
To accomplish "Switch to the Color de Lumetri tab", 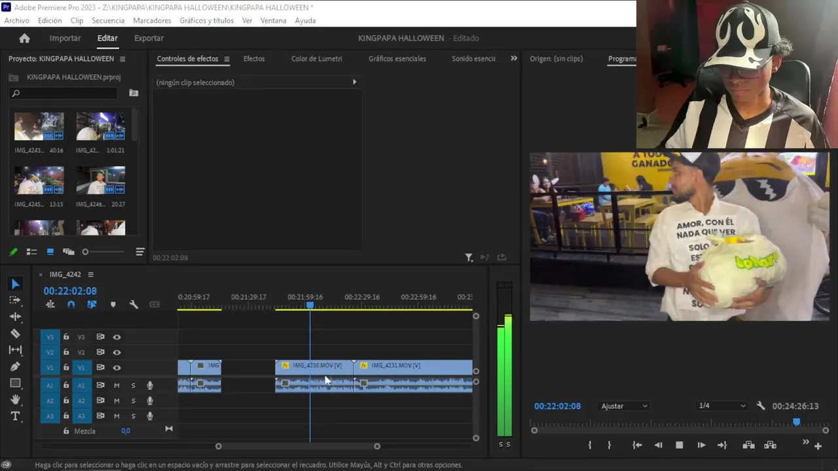I will coord(316,59).
